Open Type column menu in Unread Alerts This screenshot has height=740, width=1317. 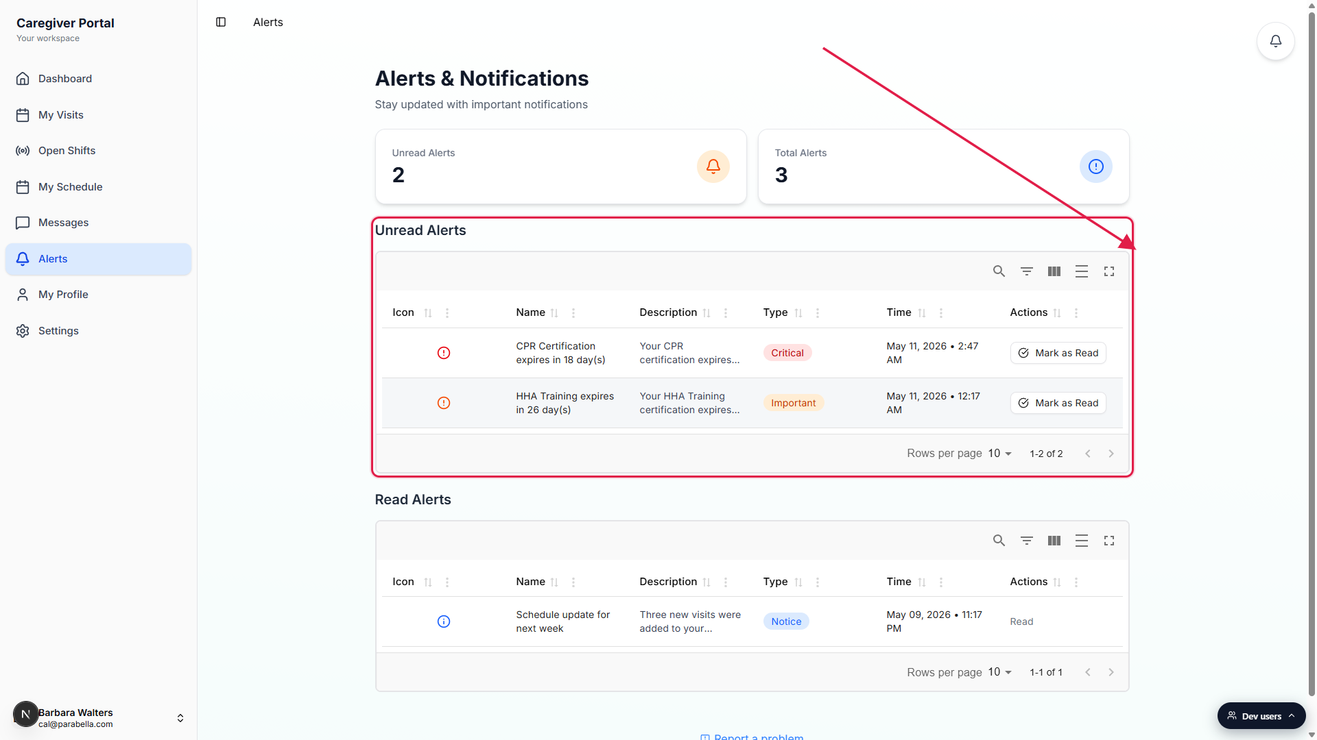click(x=818, y=313)
